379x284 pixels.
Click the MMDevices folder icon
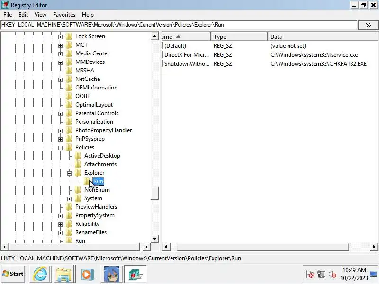[69, 62]
